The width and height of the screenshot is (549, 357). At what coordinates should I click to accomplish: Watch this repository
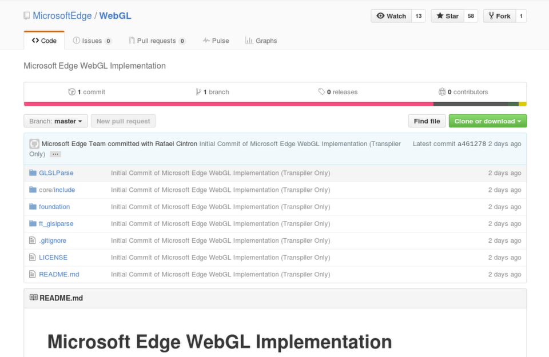(391, 16)
